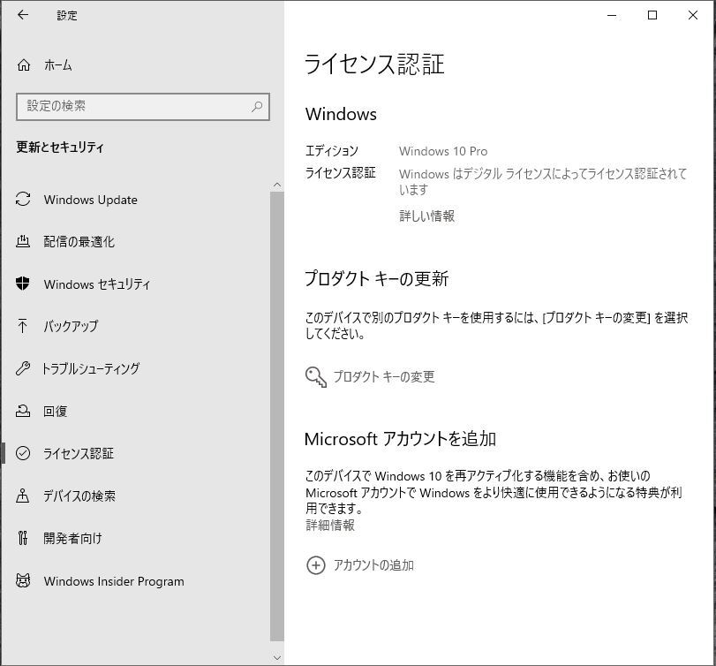Click the 配信の最適化 icon
The image size is (716, 666).
23,241
